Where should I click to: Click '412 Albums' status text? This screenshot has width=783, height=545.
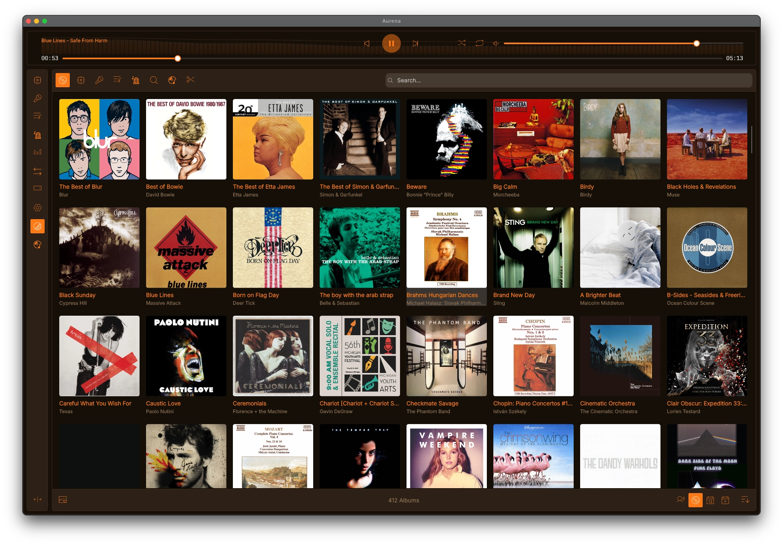click(404, 500)
